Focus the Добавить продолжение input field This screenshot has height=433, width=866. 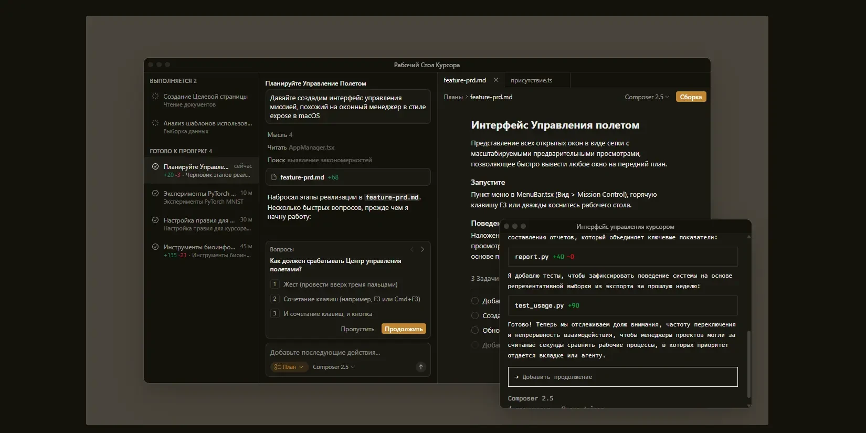point(622,377)
